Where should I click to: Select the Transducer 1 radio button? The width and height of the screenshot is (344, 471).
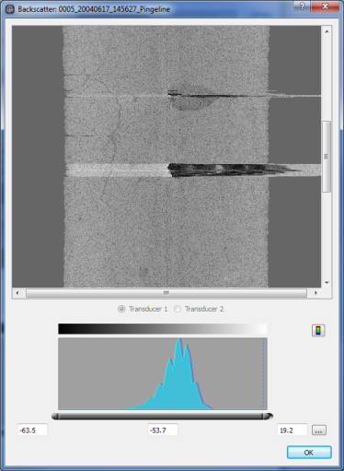121,309
